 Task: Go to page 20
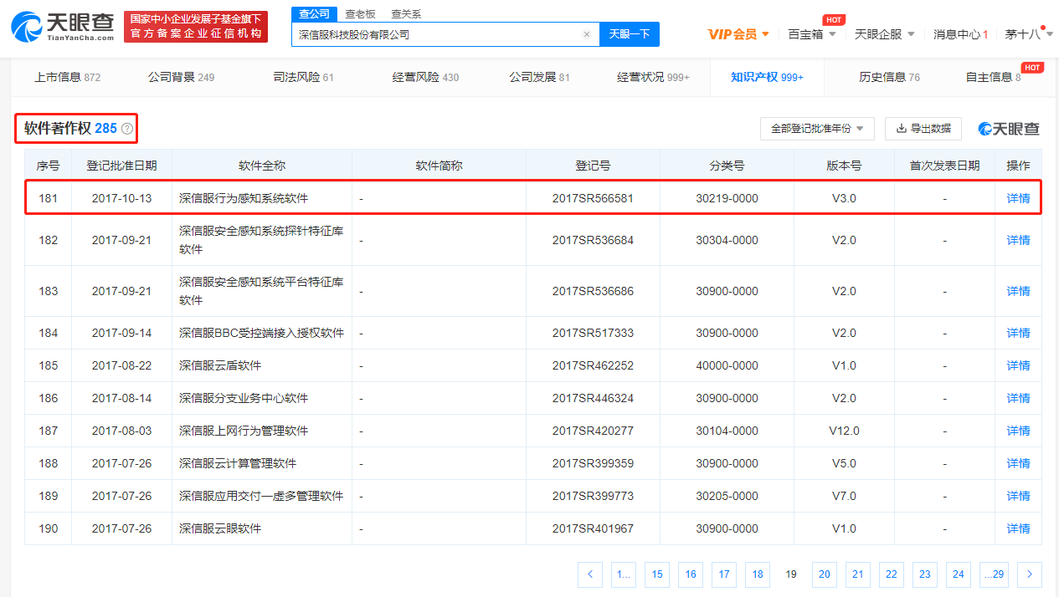coord(825,574)
